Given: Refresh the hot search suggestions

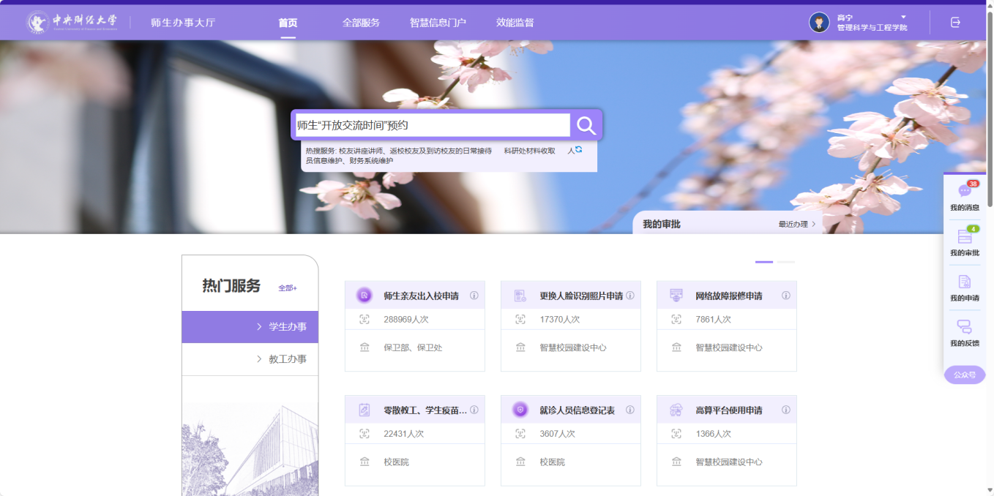Looking at the screenshot, I should (x=578, y=149).
